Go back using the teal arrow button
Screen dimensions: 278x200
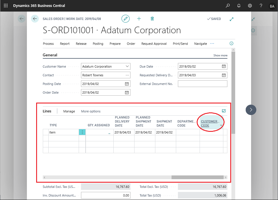(x=35, y=18)
